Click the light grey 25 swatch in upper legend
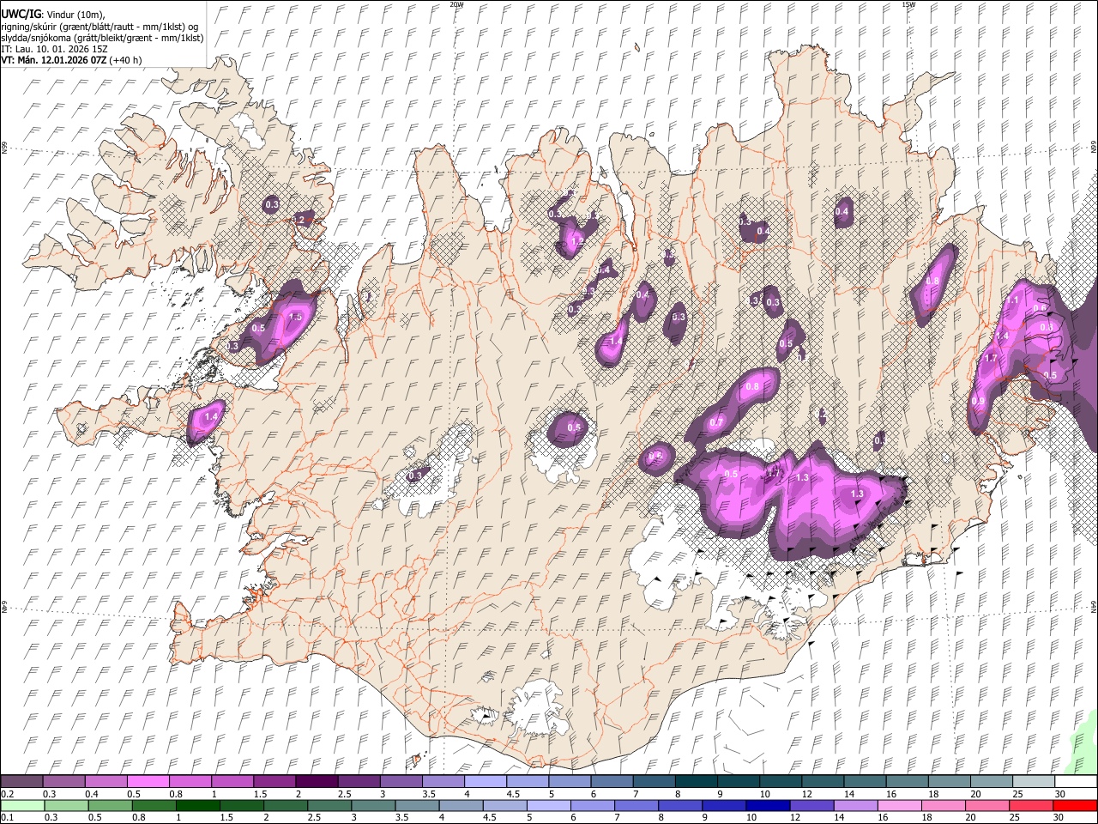The image size is (1098, 824). tap(1033, 782)
